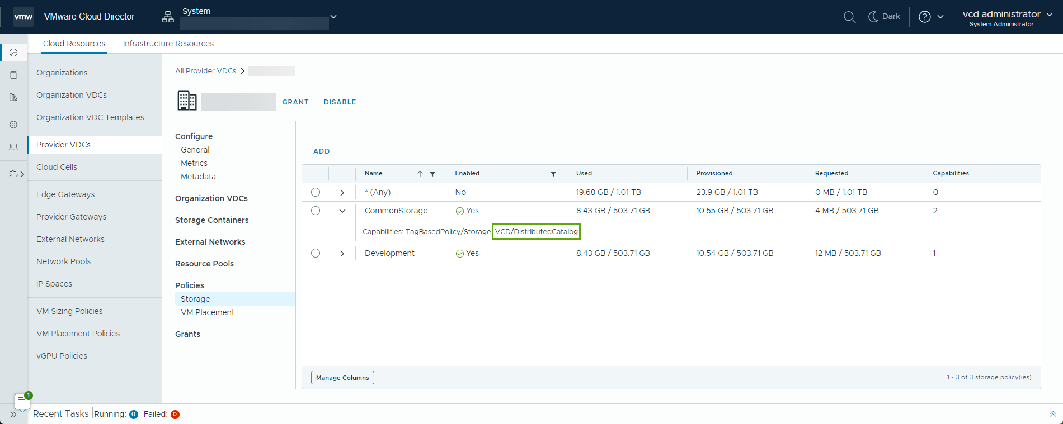Image resolution: width=1063 pixels, height=424 pixels.
Task: Open the Help question mark icon
Action: tap(925, 17)
